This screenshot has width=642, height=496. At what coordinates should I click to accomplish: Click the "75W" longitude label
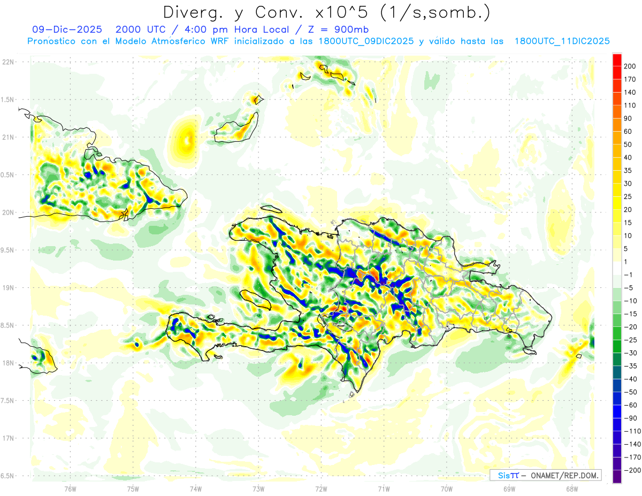pos(133,489)
